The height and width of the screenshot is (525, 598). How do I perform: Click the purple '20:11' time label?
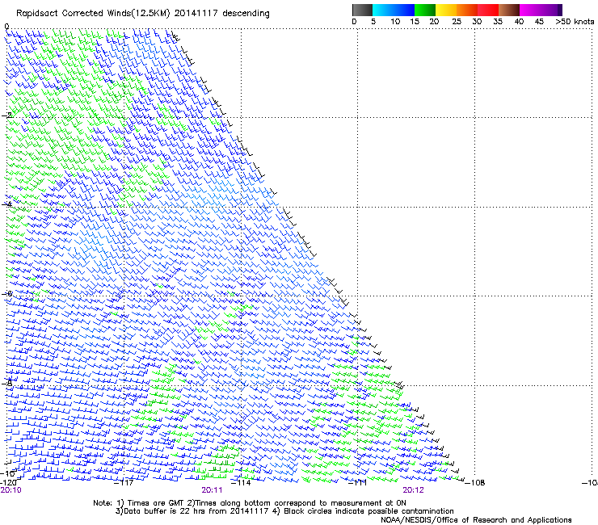pos(212,490)
